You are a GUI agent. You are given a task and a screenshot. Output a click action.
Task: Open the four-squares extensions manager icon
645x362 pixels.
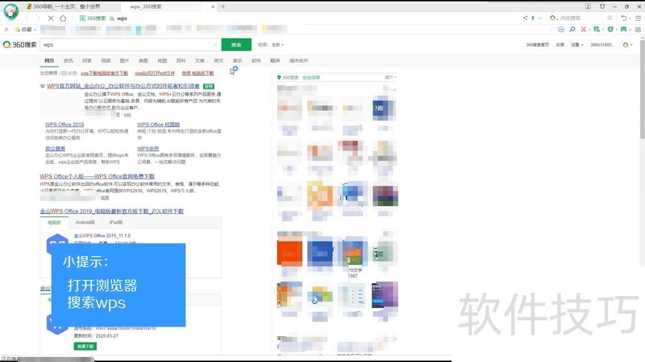click(638, 30)
